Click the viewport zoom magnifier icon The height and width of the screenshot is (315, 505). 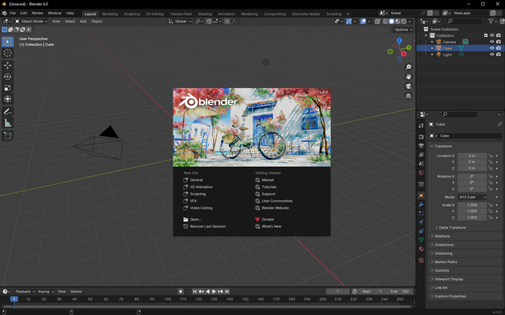coord(409,67)
